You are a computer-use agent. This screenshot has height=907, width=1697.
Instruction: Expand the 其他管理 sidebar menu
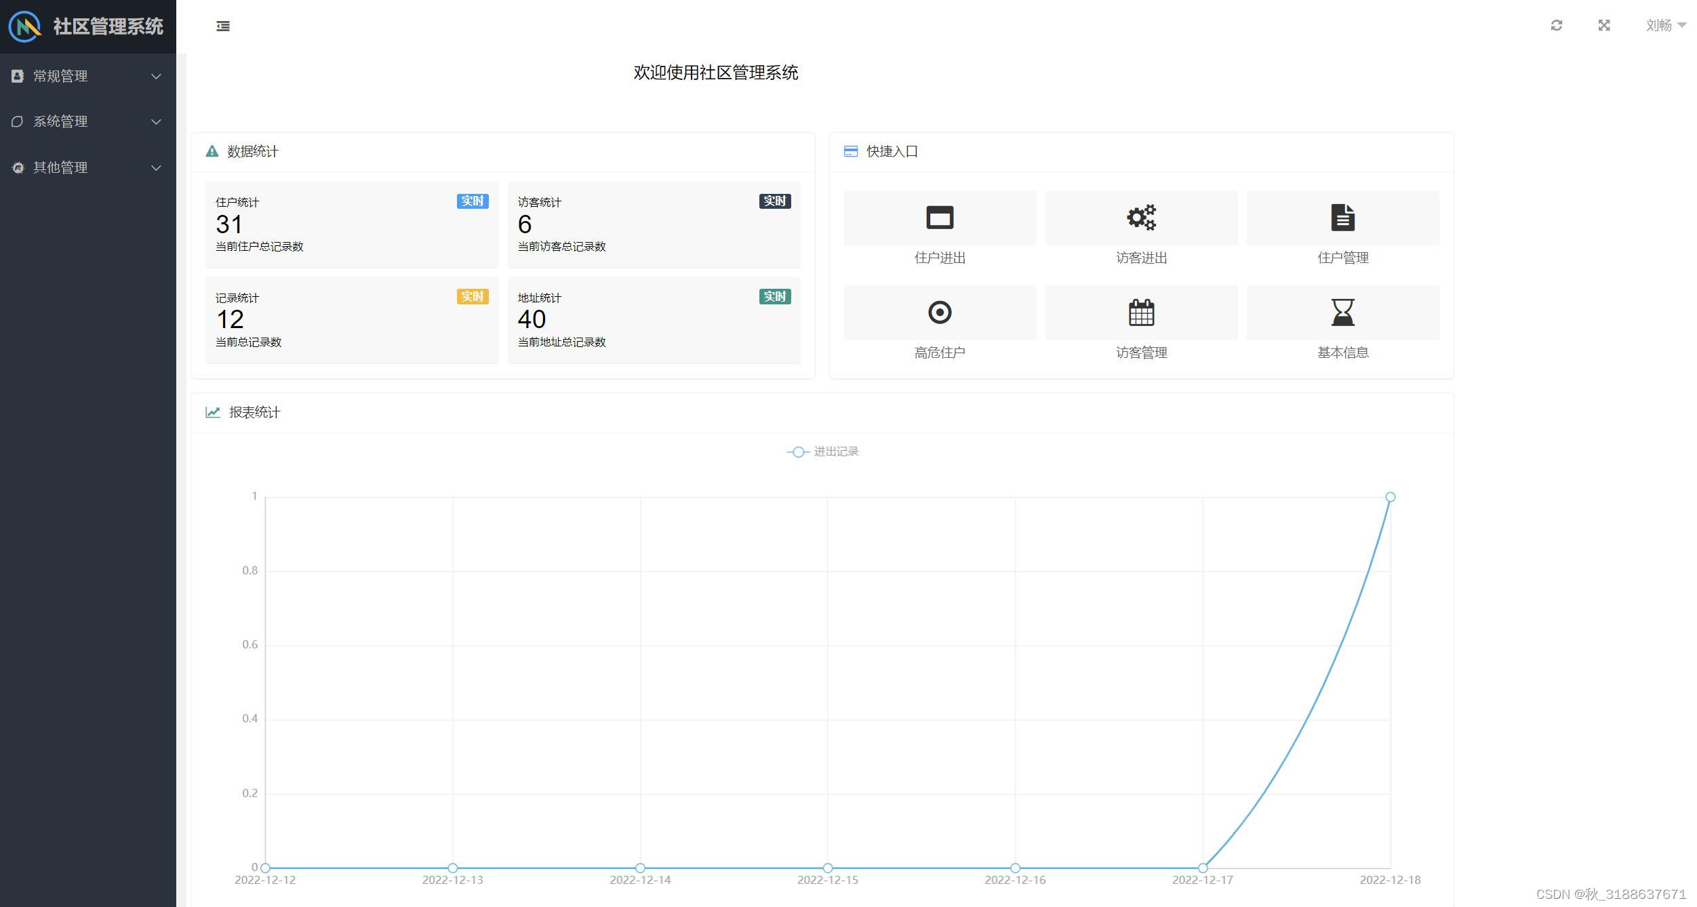pos(88,167)
